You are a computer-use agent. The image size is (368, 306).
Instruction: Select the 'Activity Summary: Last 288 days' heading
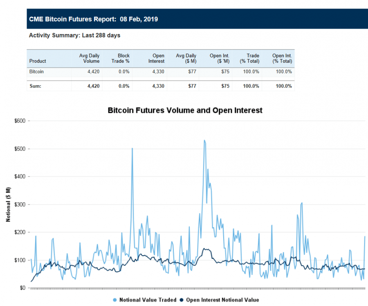click(x=75, y=35)
